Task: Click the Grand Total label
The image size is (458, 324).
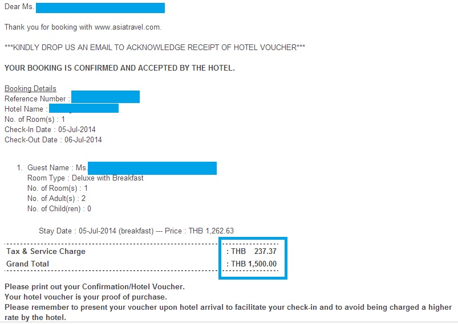Action: 28,264
